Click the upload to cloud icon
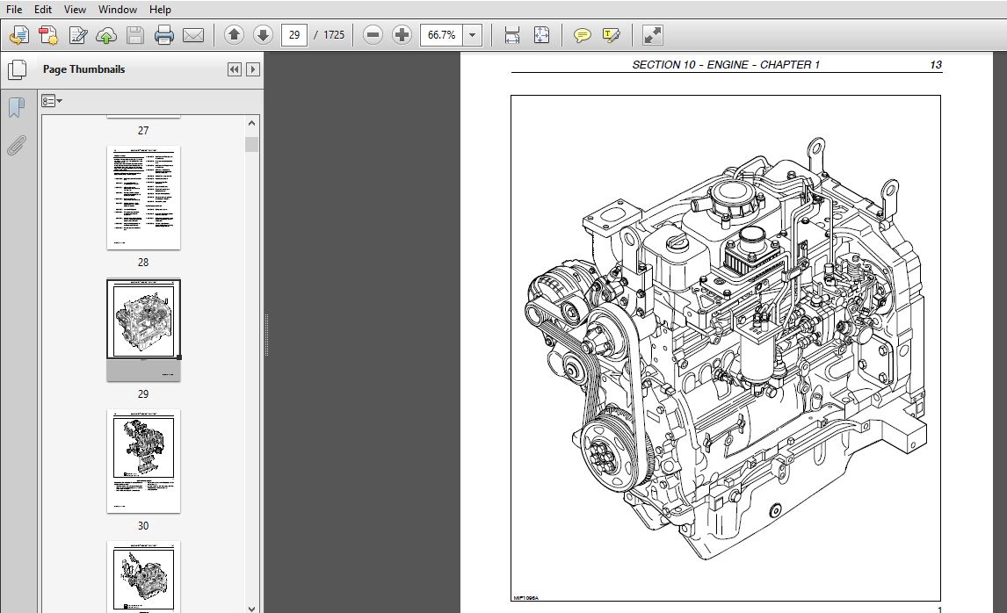The height and width of the screenshot is (613, 1007). pyautogui.click(x=106, y=34)
